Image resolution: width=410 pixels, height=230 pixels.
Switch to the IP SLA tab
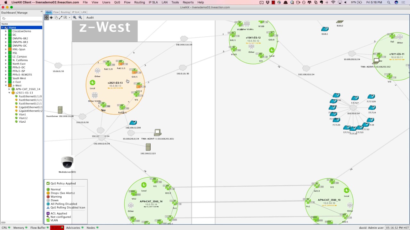pos(75,12)
